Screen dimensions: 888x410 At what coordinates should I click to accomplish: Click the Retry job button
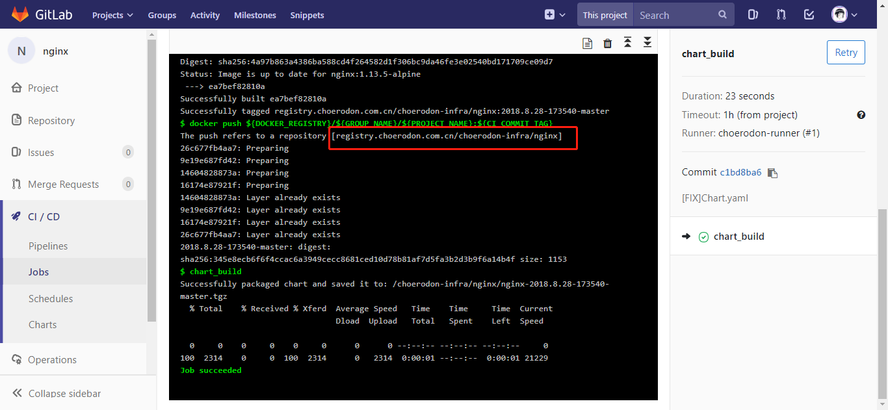tap(846, 53)
